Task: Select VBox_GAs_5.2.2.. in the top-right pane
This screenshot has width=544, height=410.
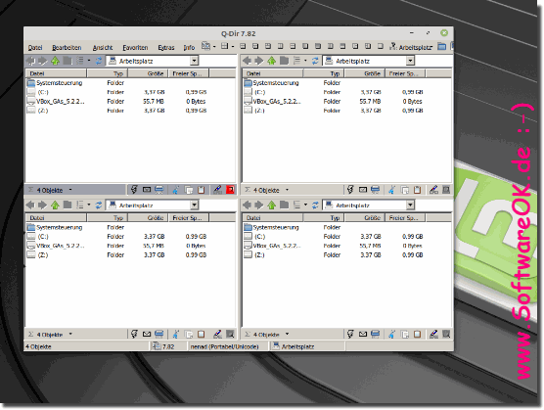Action: 272,102
